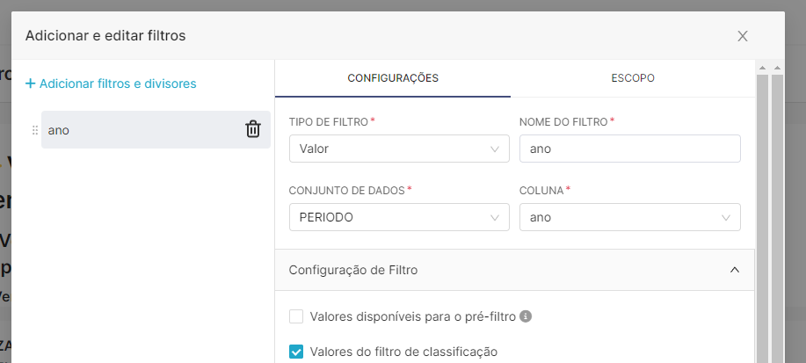
Task: Close the Adicionar e editar filtros dialog
Action: (742, 36)
